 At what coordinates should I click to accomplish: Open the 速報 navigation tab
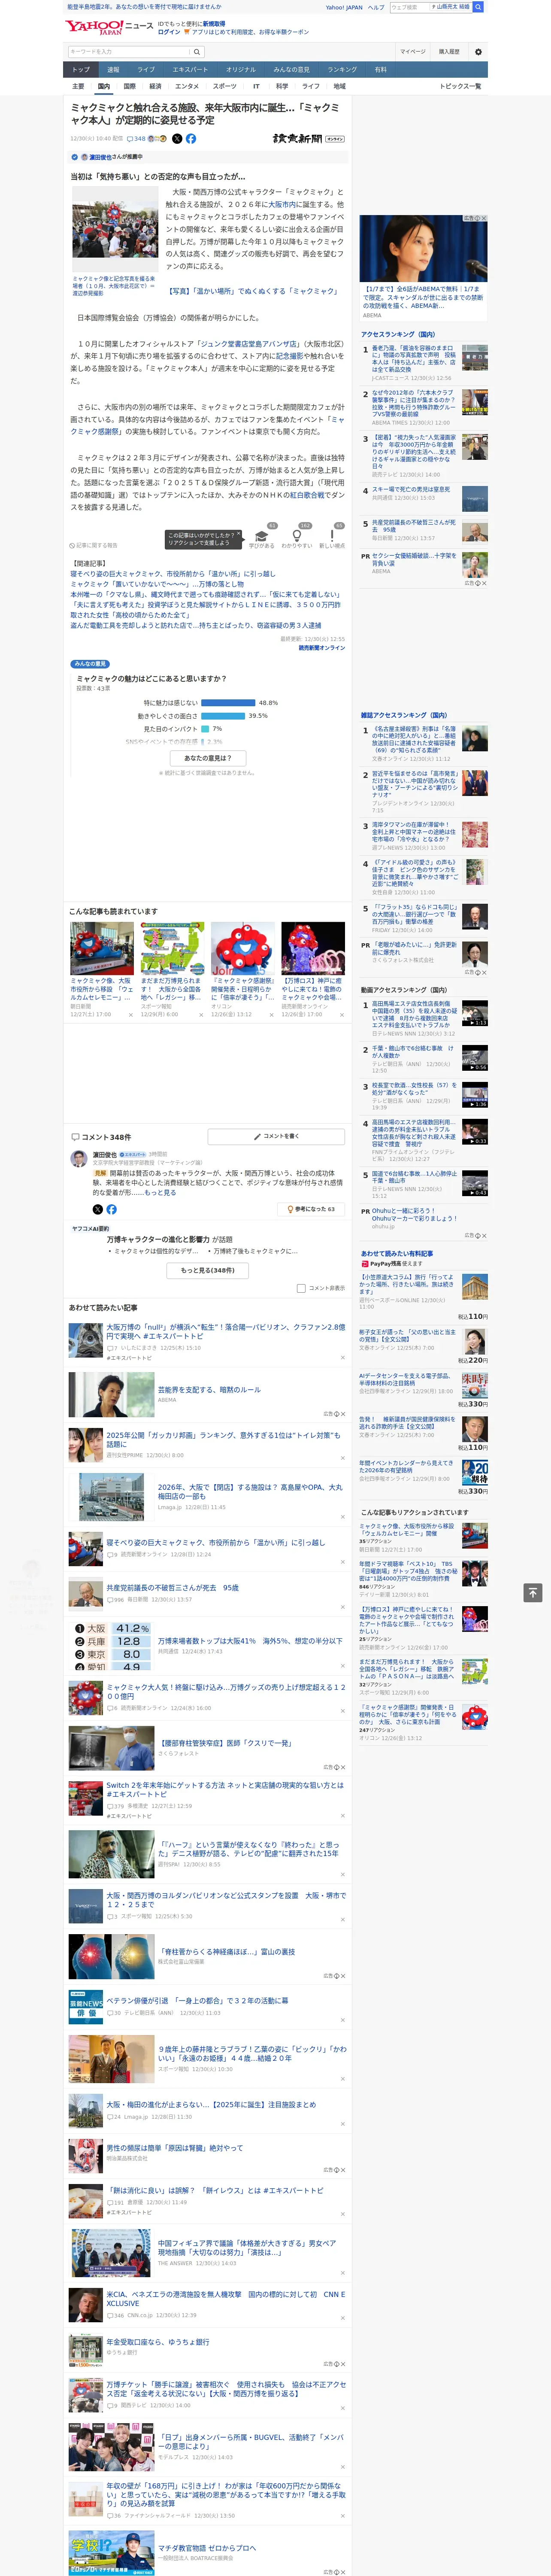113,70
